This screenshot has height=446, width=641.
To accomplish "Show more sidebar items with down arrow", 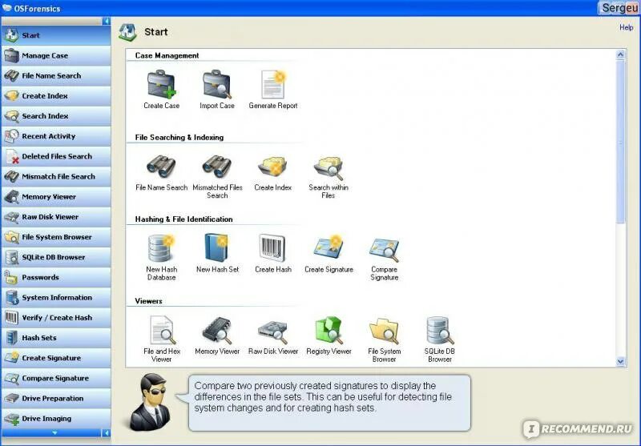I will pos(54,433).
